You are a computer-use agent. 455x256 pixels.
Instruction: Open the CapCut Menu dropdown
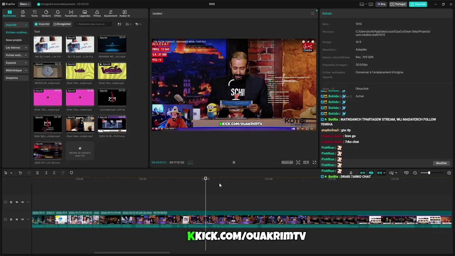pyautogui.click(x=25, y=4)
